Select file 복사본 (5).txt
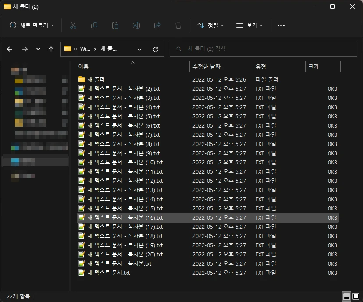Screen dimensions: 363x302 click(x=208, y=117)
